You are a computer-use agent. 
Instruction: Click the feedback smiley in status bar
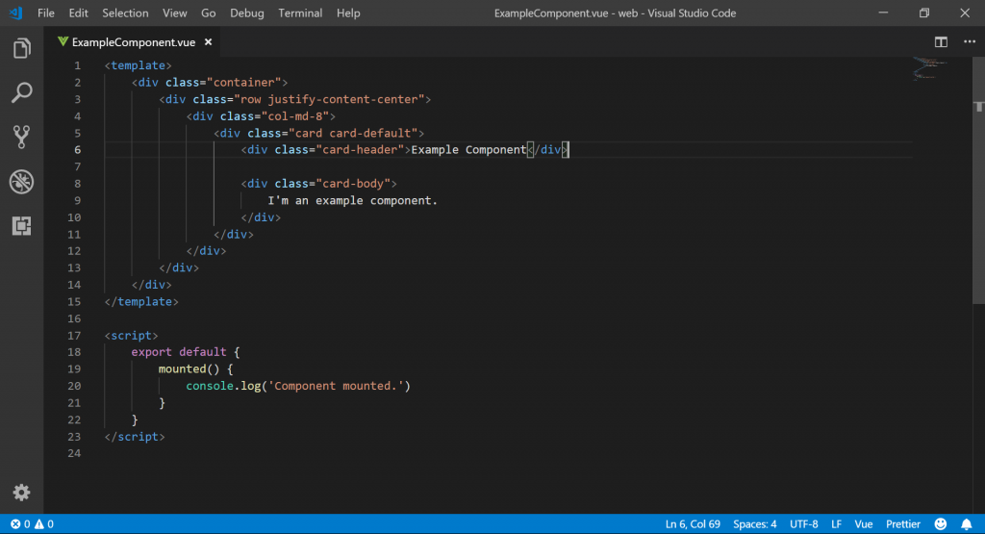(x=940, y=524)
